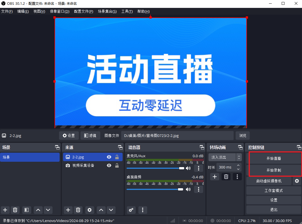Lock the 2-2.jpg source
Screen dimensions: 302x224
[x=117, y=157]
